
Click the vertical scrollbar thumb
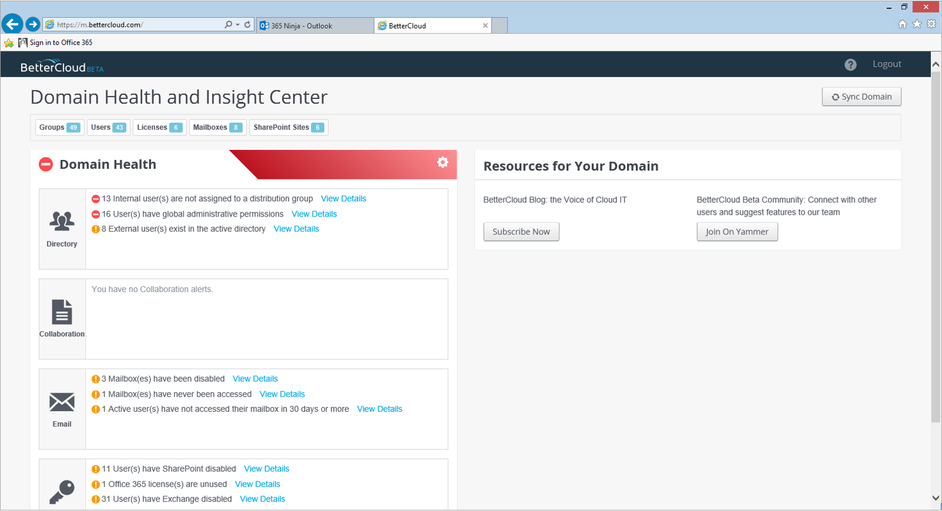936,247
